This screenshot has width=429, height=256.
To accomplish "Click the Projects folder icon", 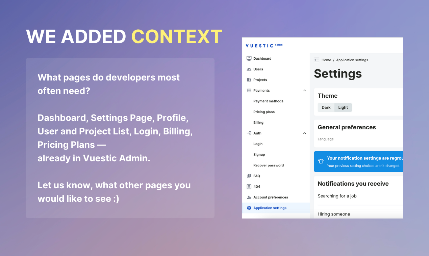I will pos(249,80).
